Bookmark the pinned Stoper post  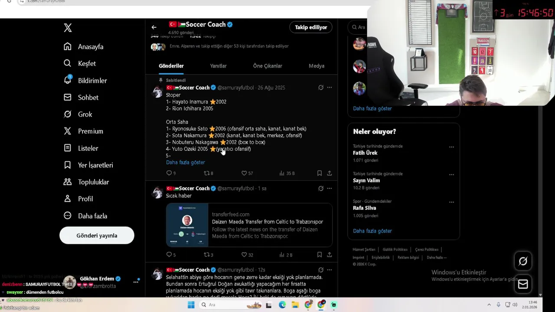320,173
